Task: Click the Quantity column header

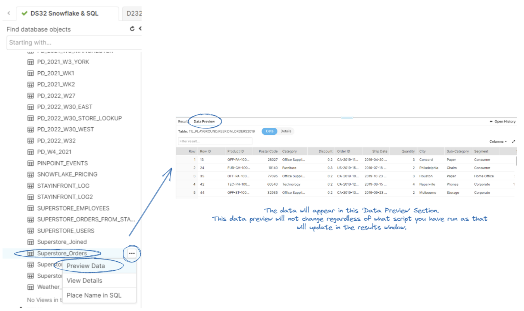Action: (x=404, y=151)
